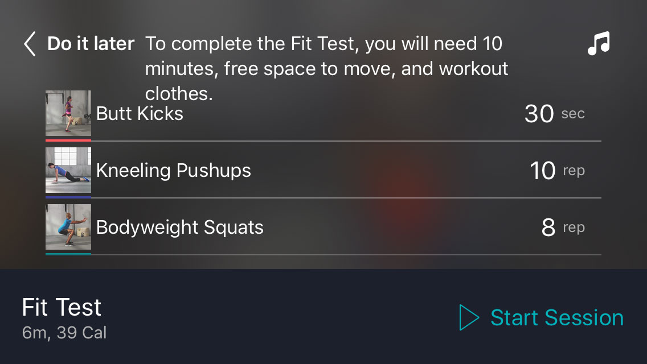
Task: Open the music note settings
Action: [x=599, y=44]
